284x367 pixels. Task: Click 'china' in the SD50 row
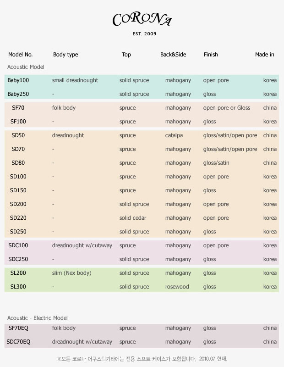tap(270, 135)
